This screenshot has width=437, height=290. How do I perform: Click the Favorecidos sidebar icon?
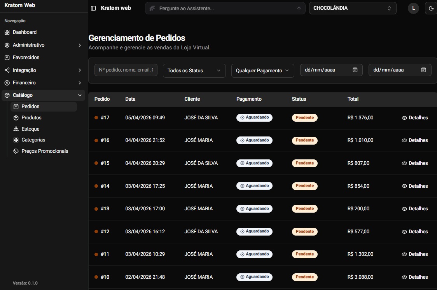click(7, 58)
